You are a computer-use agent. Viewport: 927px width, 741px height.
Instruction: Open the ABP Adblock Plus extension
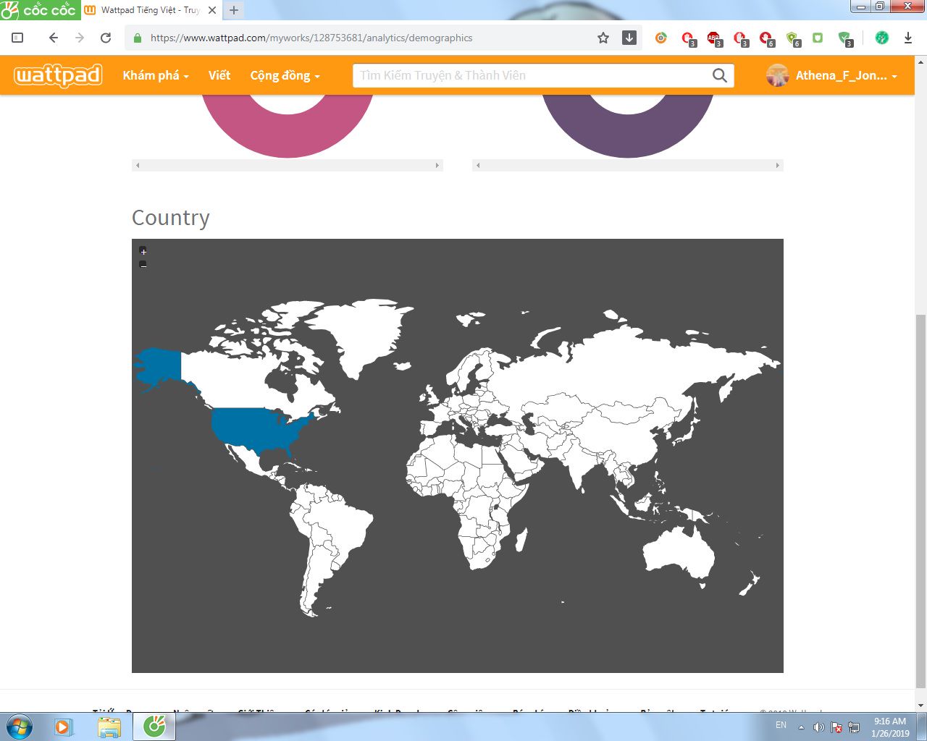click(714, 38)
